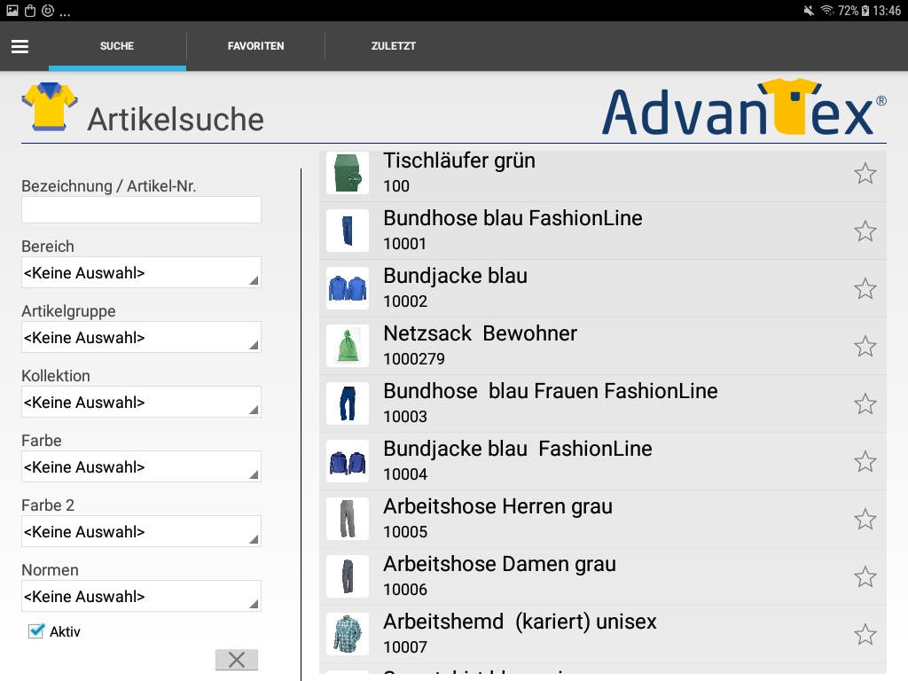The height and width of the screenshot is (681, 908).
Task: Open the hamburger navigation menu
Action: 20,46
